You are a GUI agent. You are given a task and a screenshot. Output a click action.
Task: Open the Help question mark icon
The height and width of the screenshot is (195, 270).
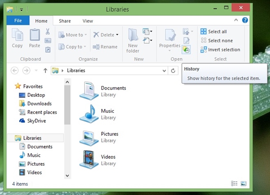coord(245,21)
